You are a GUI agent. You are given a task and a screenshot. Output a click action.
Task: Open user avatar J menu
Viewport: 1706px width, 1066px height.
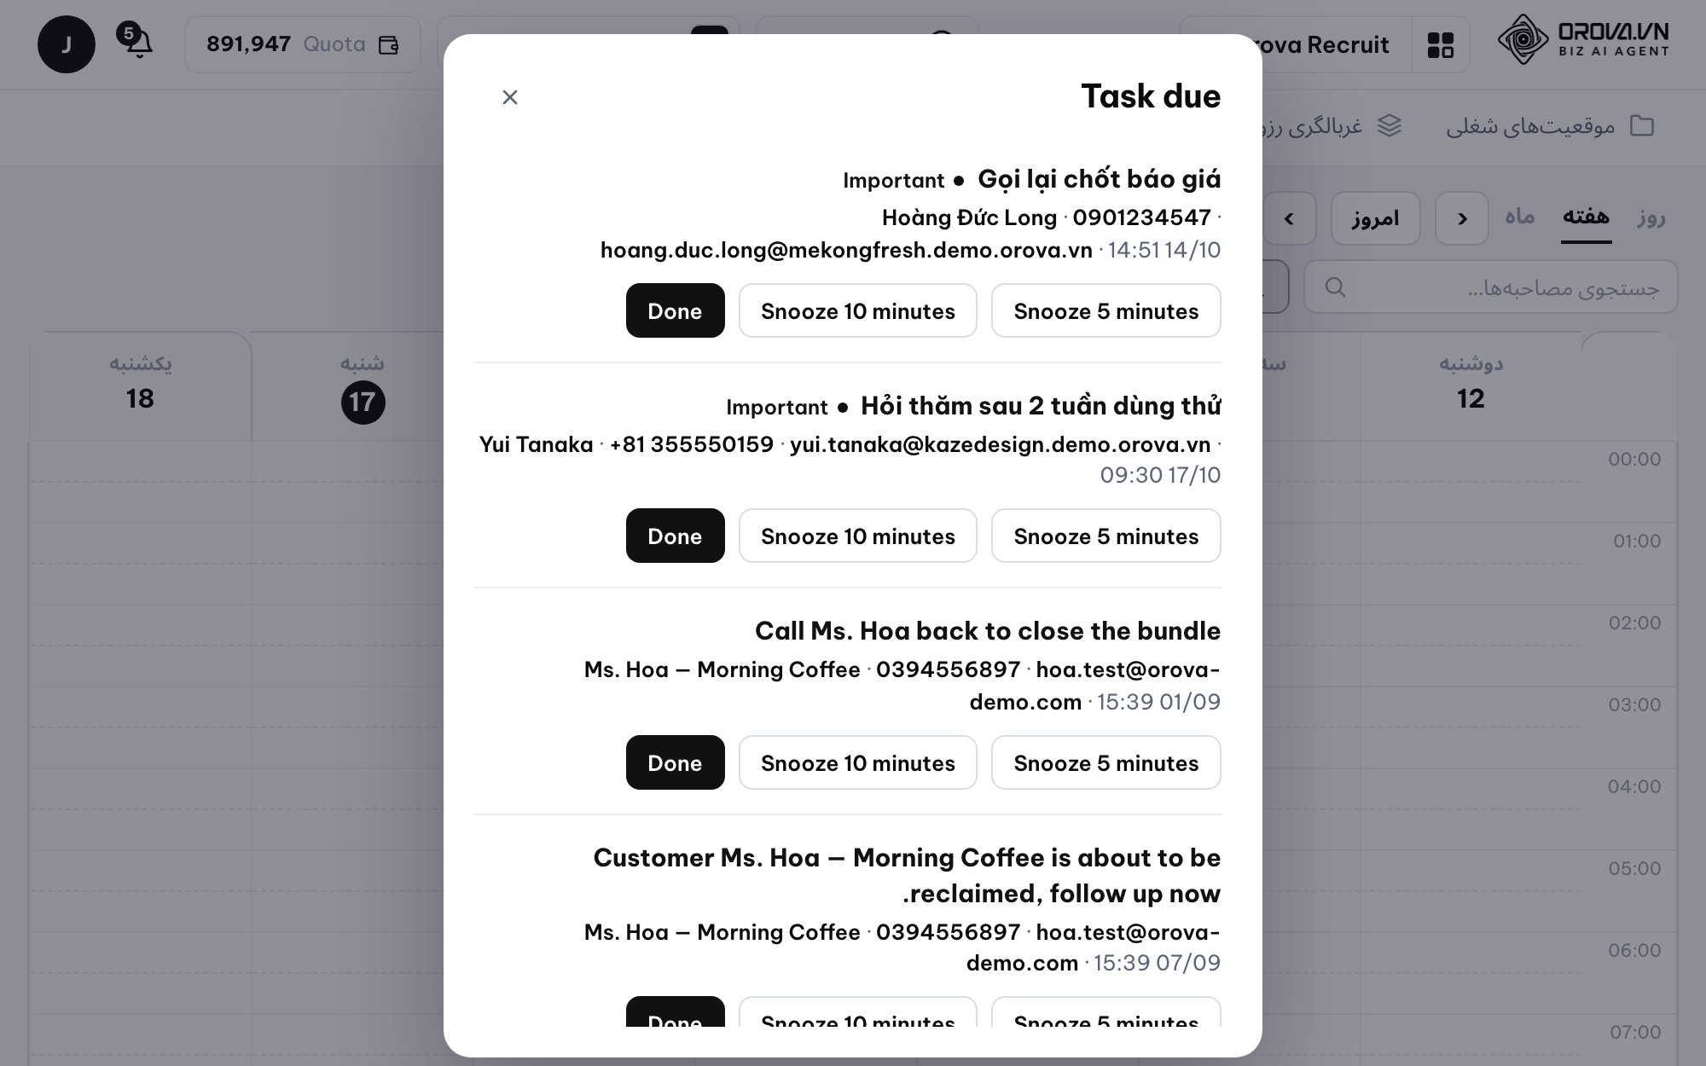(67, 44)
